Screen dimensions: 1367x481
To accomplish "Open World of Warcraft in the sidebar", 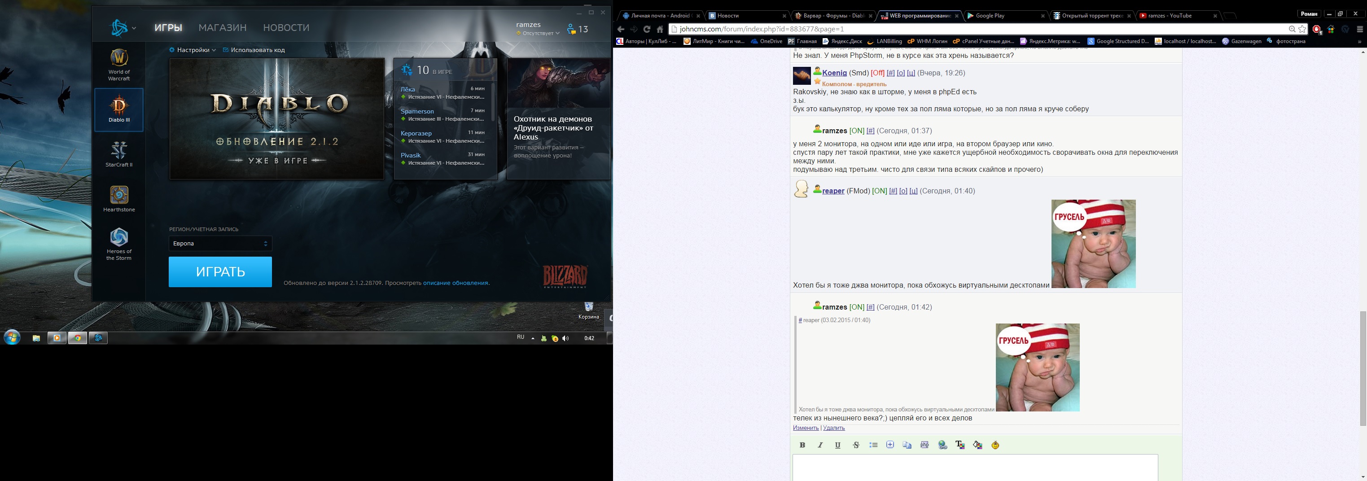I will coord(119,65).
